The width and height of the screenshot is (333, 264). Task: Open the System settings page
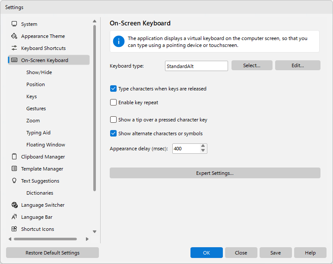[29, 24]
